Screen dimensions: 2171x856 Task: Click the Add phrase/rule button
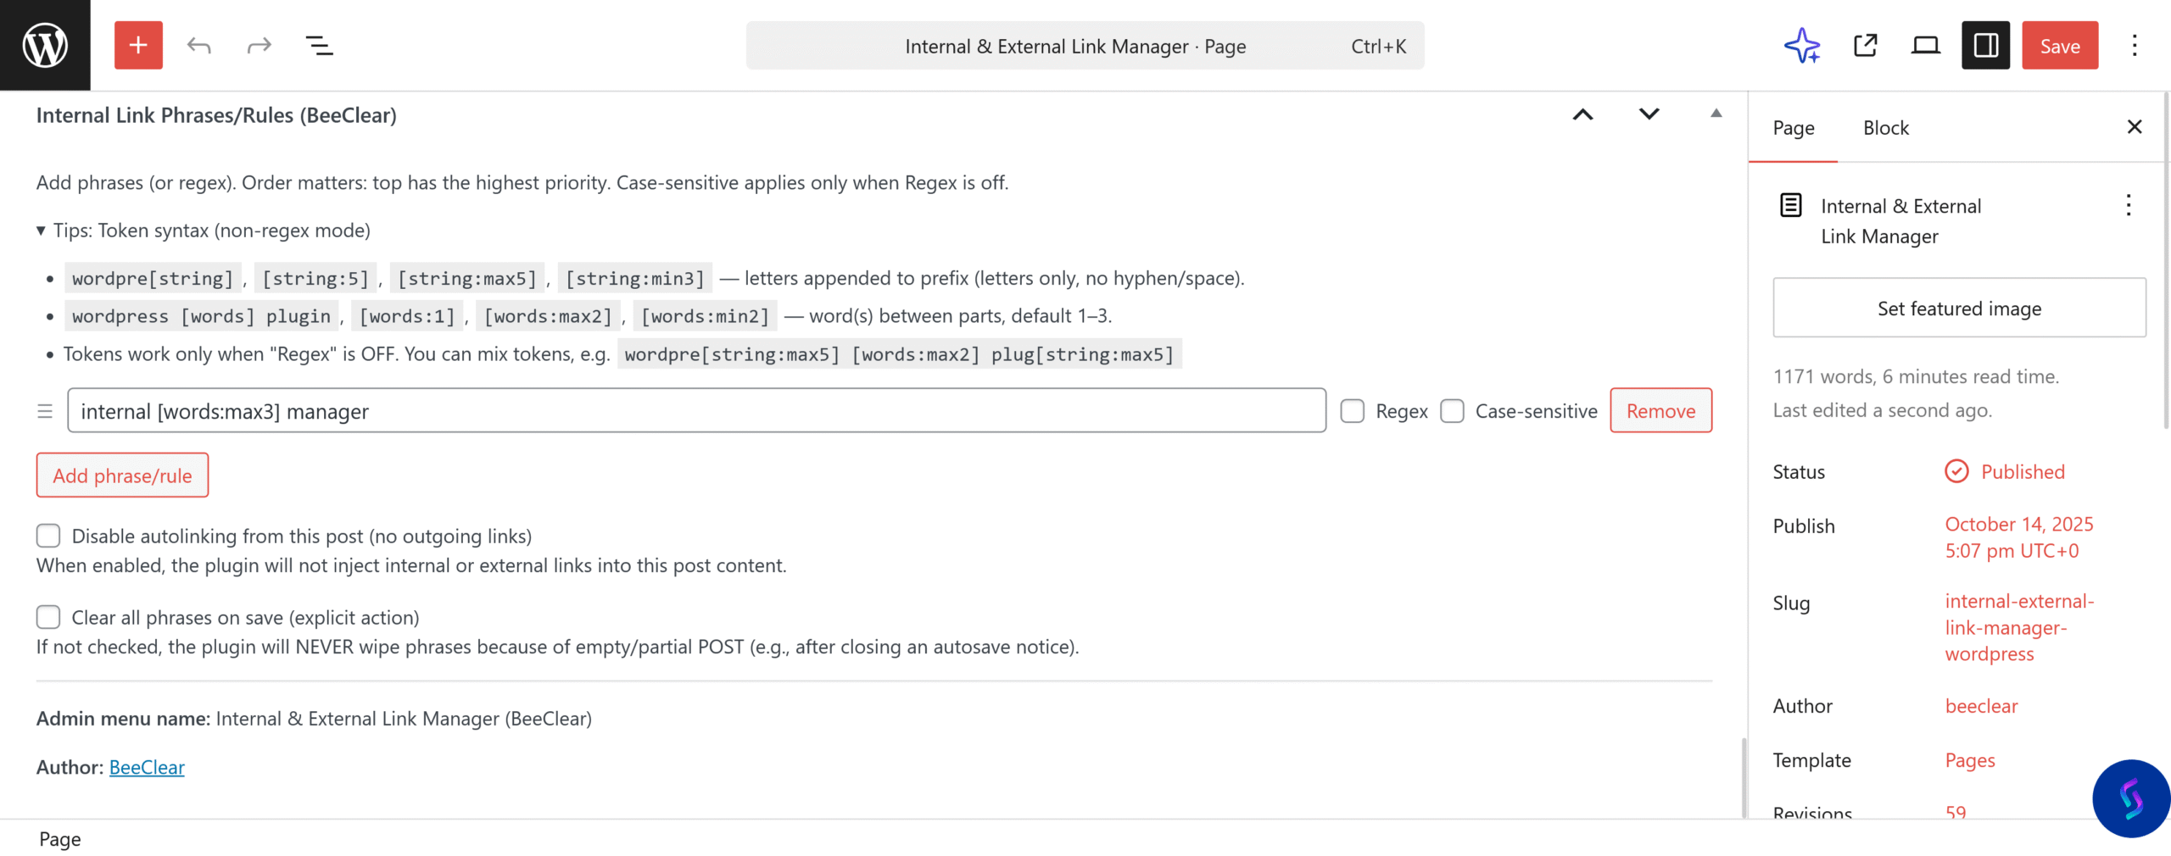[x=122, y=475]
